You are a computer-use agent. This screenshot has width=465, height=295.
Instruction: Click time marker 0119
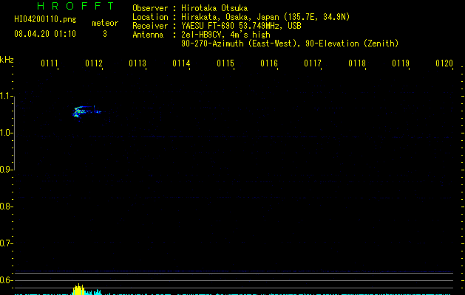401,63
